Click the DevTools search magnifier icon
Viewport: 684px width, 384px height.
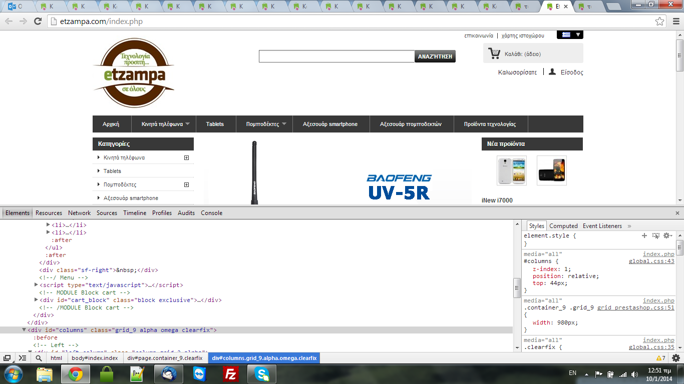[x=39, y=358]
